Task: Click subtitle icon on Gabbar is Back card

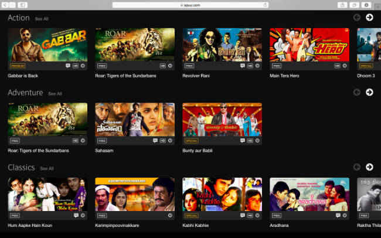Action: pyautogui.click(x=68, y=66)
